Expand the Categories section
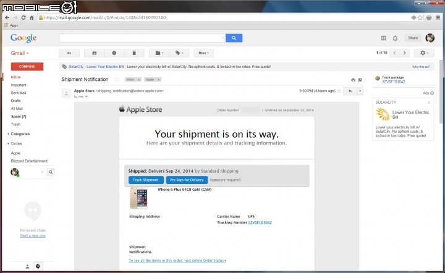Image resolution: width=445 pixels, height=273 pixels. (x=8, y=134)
